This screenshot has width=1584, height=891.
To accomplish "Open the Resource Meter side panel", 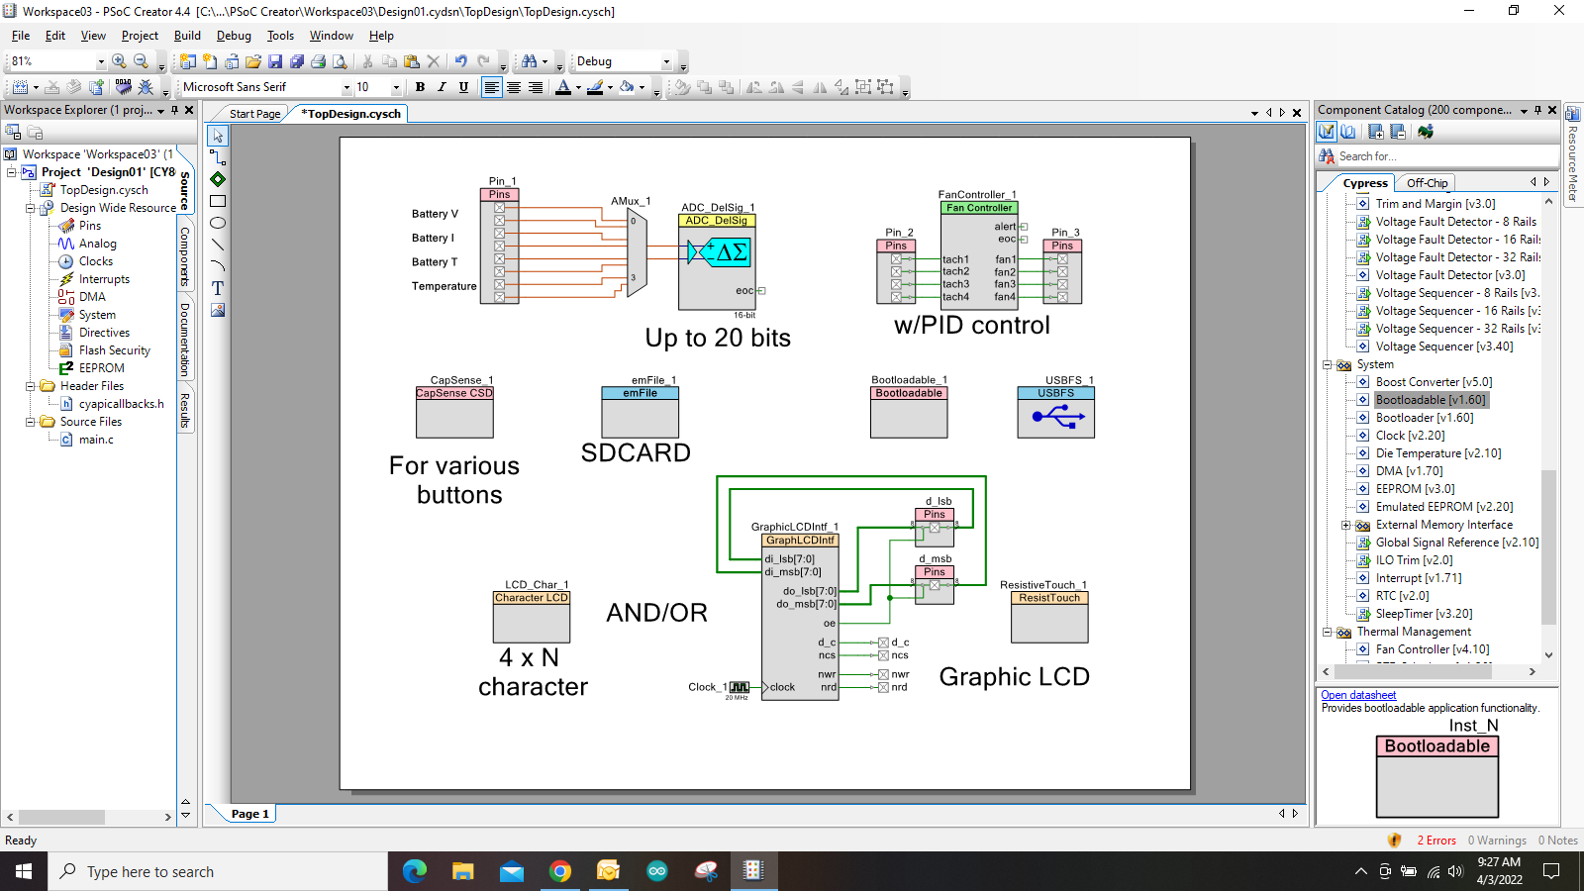I will [1572, 156].
